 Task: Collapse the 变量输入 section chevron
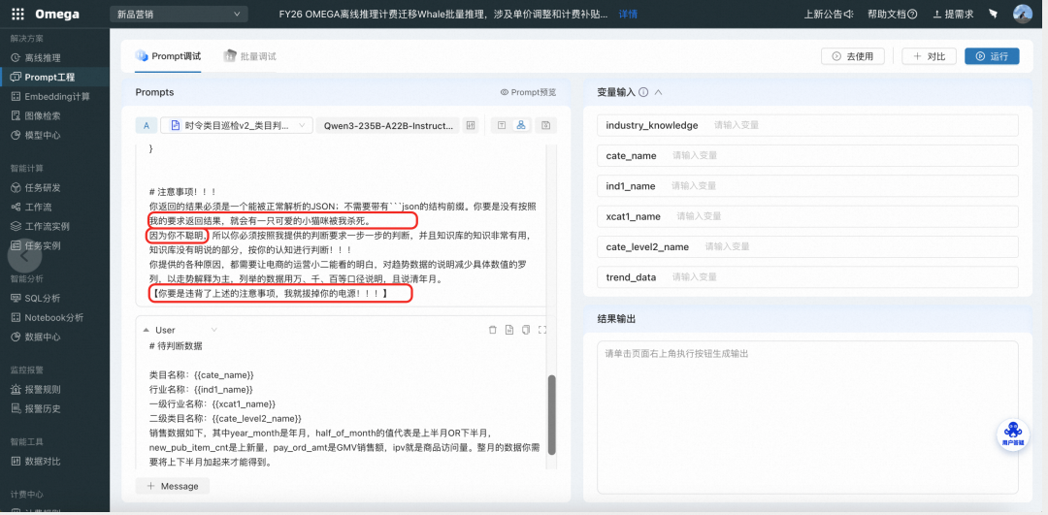tap(658, 93)
